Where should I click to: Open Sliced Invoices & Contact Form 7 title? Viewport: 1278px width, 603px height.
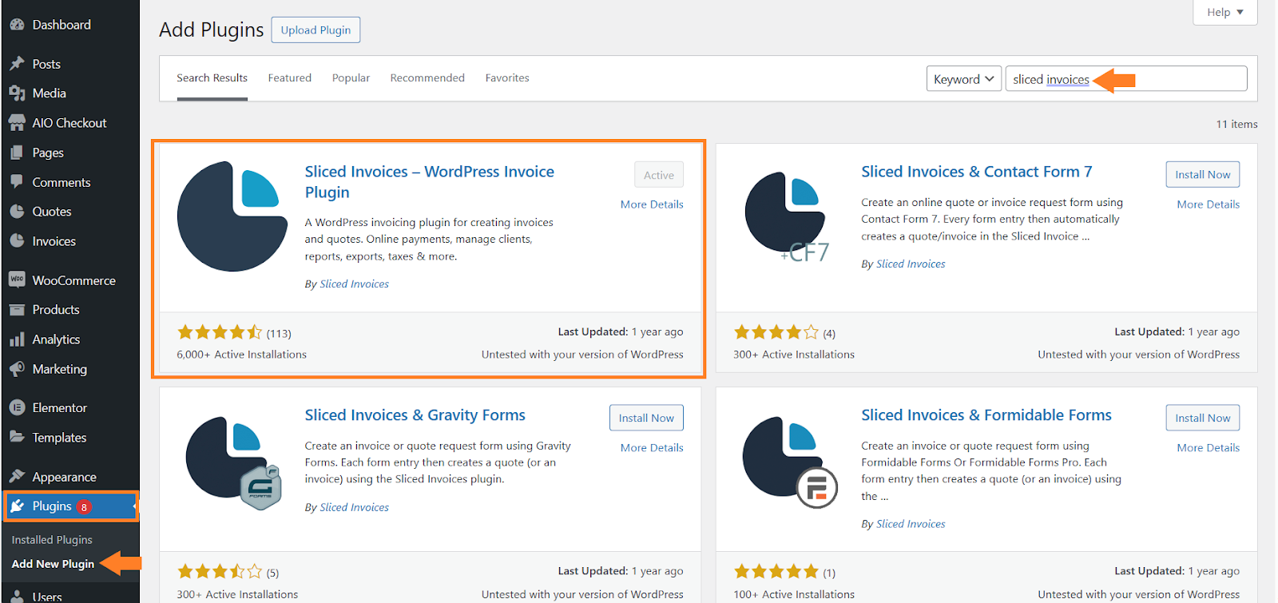pyautogui.click(x=976, y=172)
